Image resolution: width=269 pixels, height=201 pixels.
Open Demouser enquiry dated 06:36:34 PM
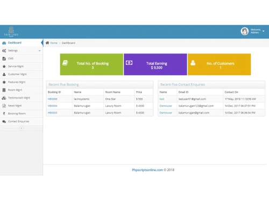pos(166,113)
